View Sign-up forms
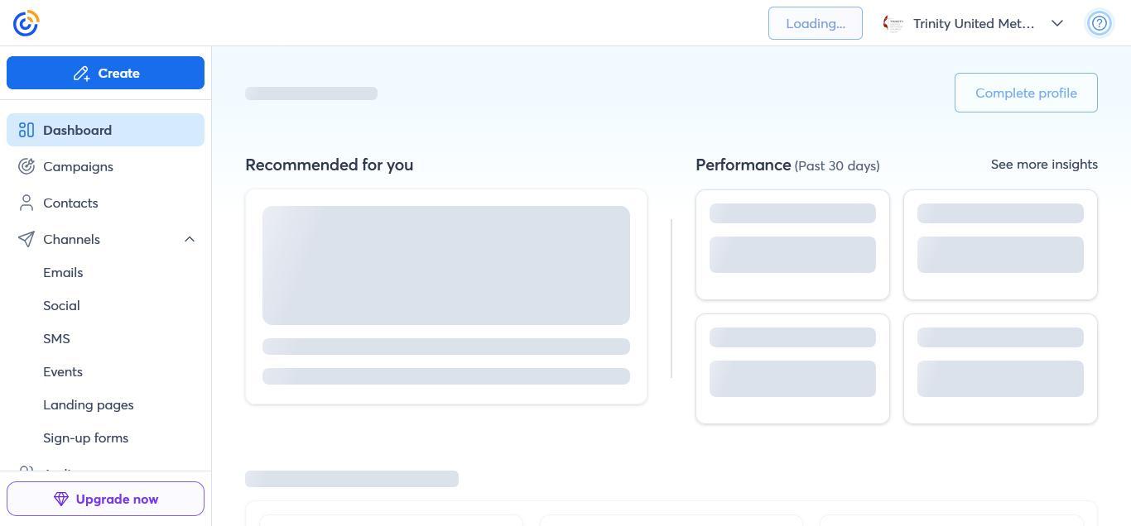Viewport: 1131px width, 526px height. coord(85,438)
